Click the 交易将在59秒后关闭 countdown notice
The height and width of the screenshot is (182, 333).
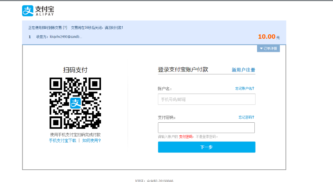97,28
